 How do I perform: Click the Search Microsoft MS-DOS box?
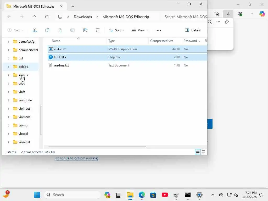click(x=186, y=17)
